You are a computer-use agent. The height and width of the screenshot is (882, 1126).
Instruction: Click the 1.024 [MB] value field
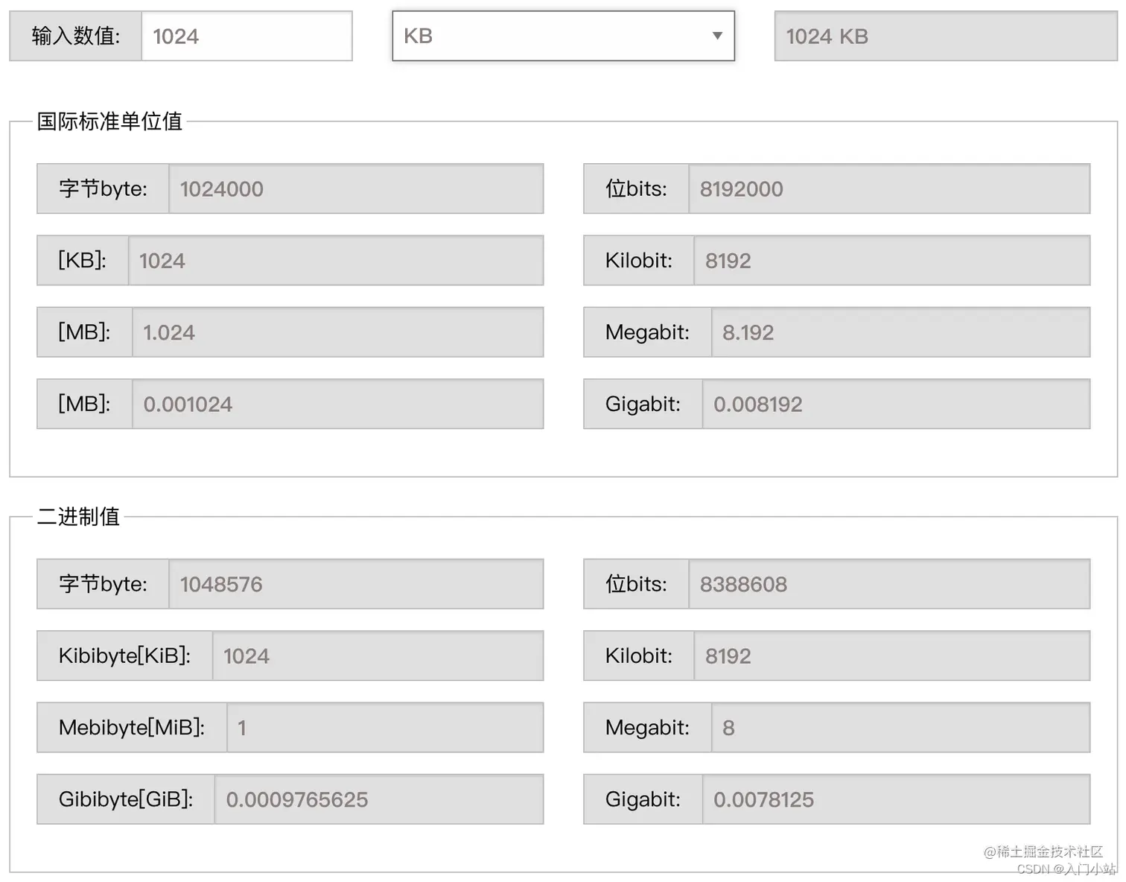(338, 332)
